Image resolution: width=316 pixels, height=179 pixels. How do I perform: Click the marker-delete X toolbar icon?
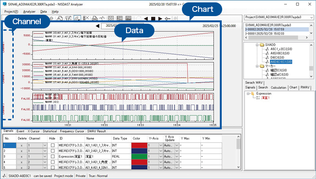pyautogui.click(x=86, y=18)
